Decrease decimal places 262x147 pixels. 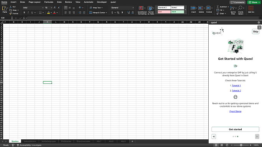pyautogui.click(x=132, y=13)
